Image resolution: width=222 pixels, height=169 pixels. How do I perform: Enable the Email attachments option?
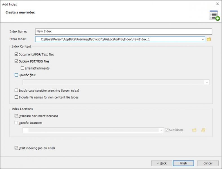[23, 68]
